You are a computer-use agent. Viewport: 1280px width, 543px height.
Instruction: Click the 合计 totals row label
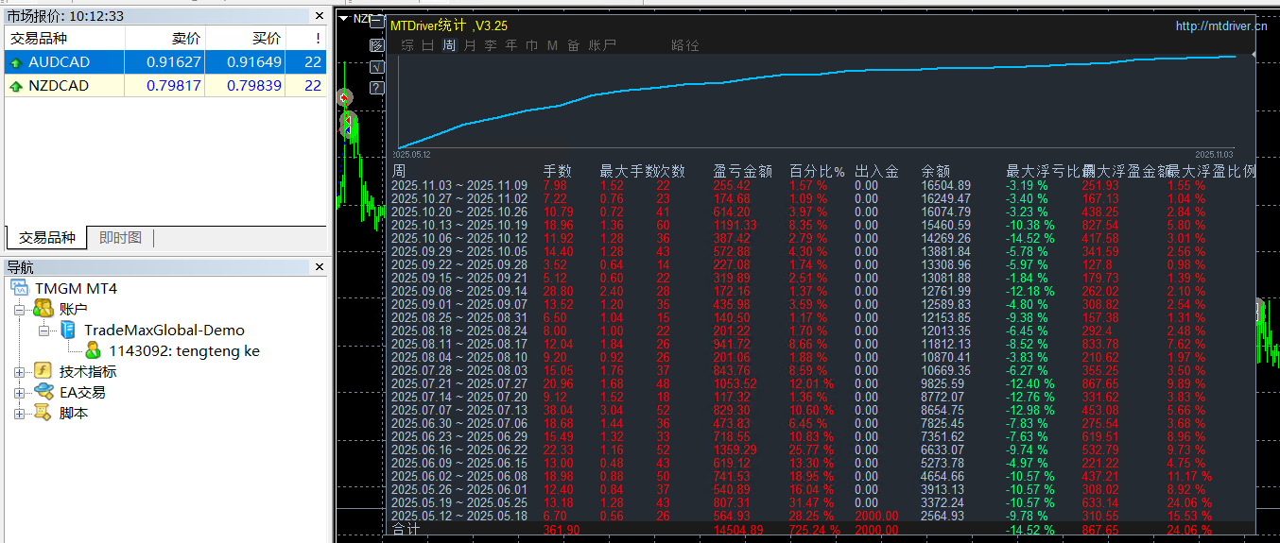coord(406,531)
